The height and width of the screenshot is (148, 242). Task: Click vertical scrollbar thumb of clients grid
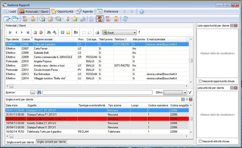tap(191, 60)
